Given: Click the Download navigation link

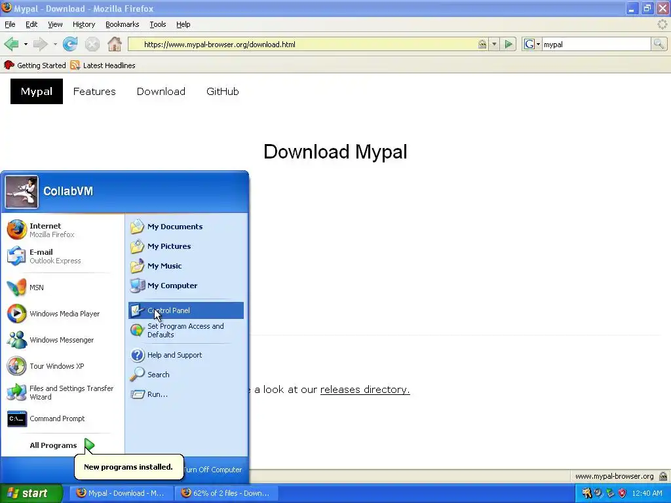Looking at the screenshot, I should (x=161, y=92).
